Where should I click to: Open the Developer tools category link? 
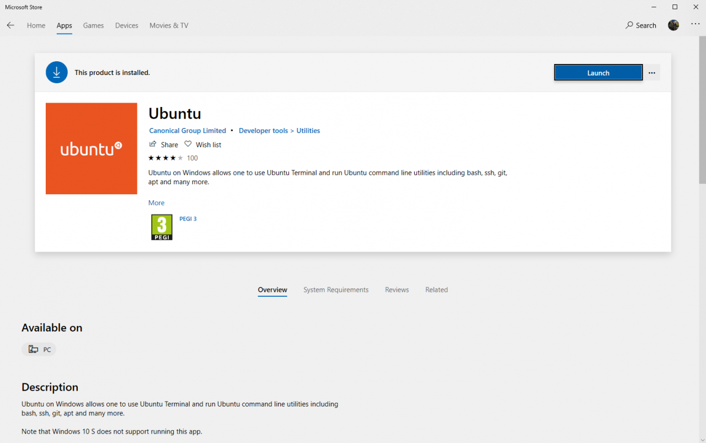tap(263, 131)
